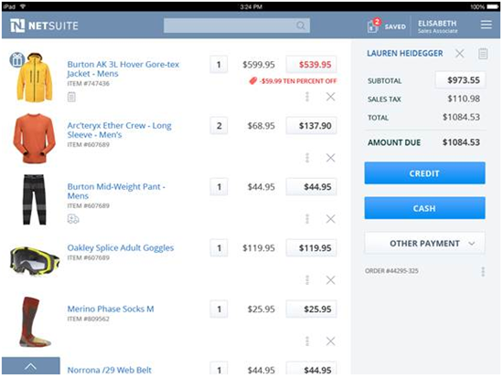
Task: Open order options menu beside order number
Action: coord(483,272)
